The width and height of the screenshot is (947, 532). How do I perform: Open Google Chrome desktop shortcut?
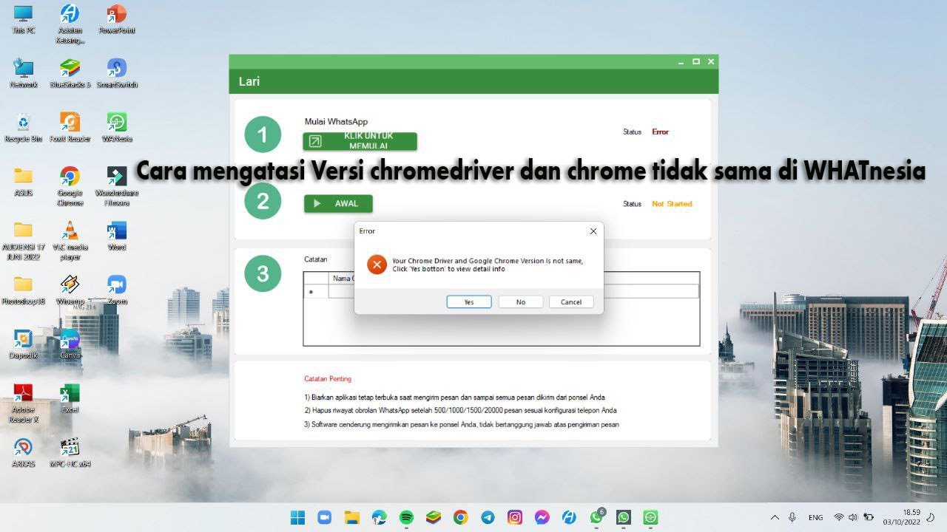click(70, 185)
